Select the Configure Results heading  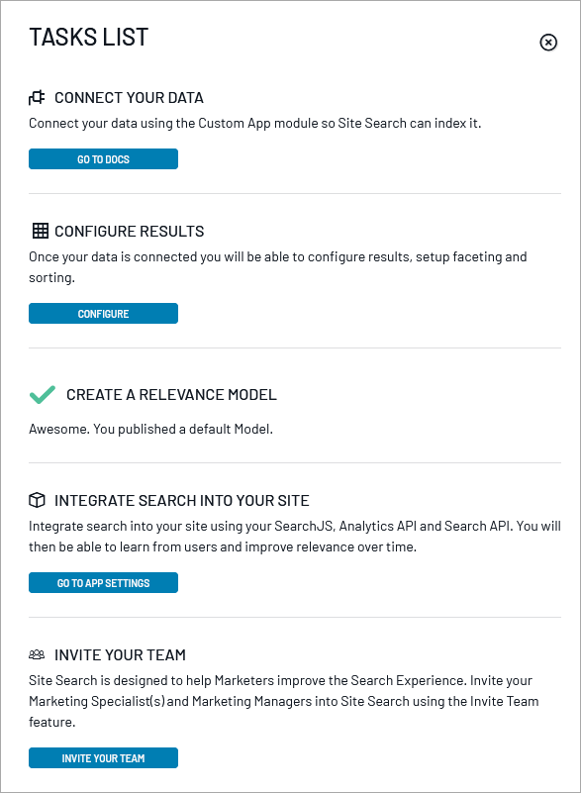pyautogui.click(x=130, y=231)
